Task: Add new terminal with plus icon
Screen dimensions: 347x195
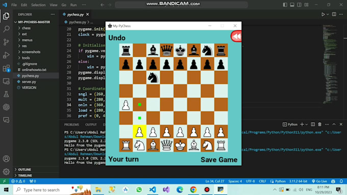Action: (x=302, y=124)
